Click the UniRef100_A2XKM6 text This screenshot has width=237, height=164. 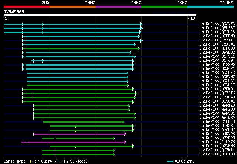click(x=217, y=146)
